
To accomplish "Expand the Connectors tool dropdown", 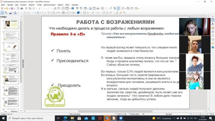I will point(46,13).
